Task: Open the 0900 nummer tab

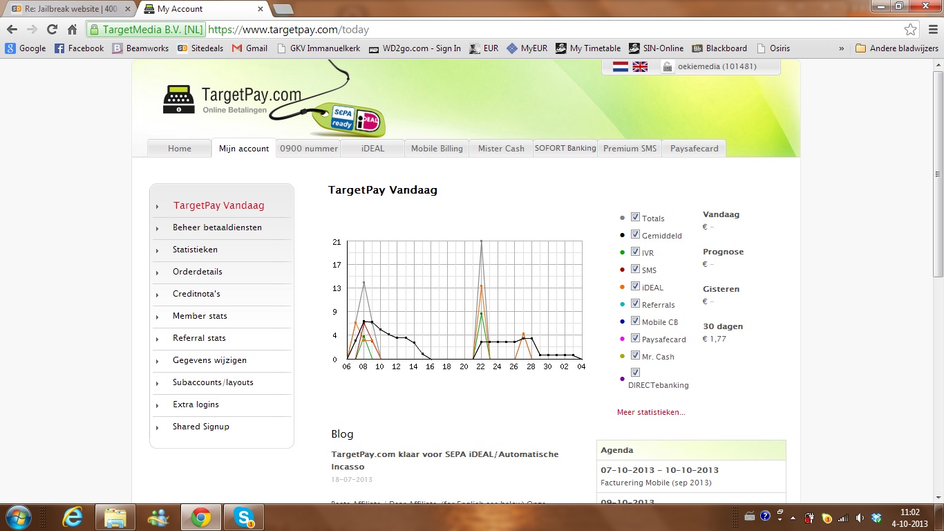Action: [309, 148]
